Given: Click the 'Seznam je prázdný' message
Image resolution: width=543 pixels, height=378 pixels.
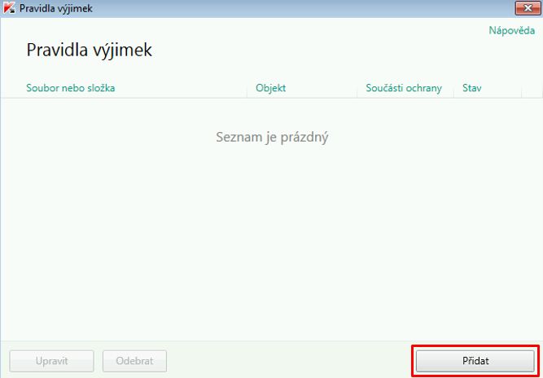Looking at the screenshot, I should 271,137.
